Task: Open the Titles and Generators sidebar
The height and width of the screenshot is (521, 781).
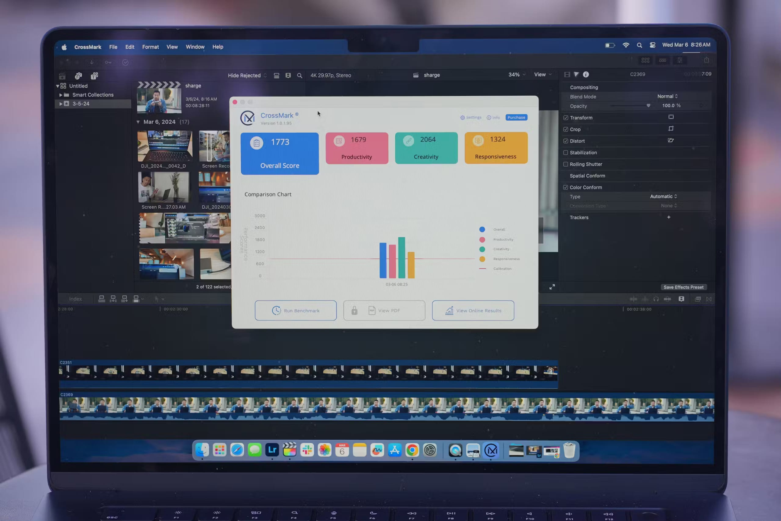Action: coord(94,76)
